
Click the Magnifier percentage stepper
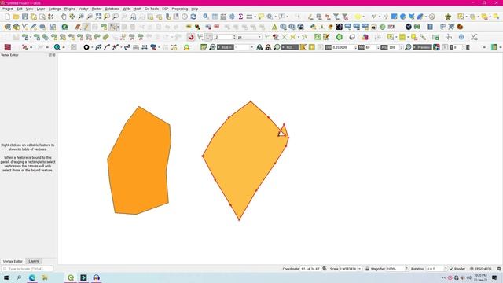point(407,269)
